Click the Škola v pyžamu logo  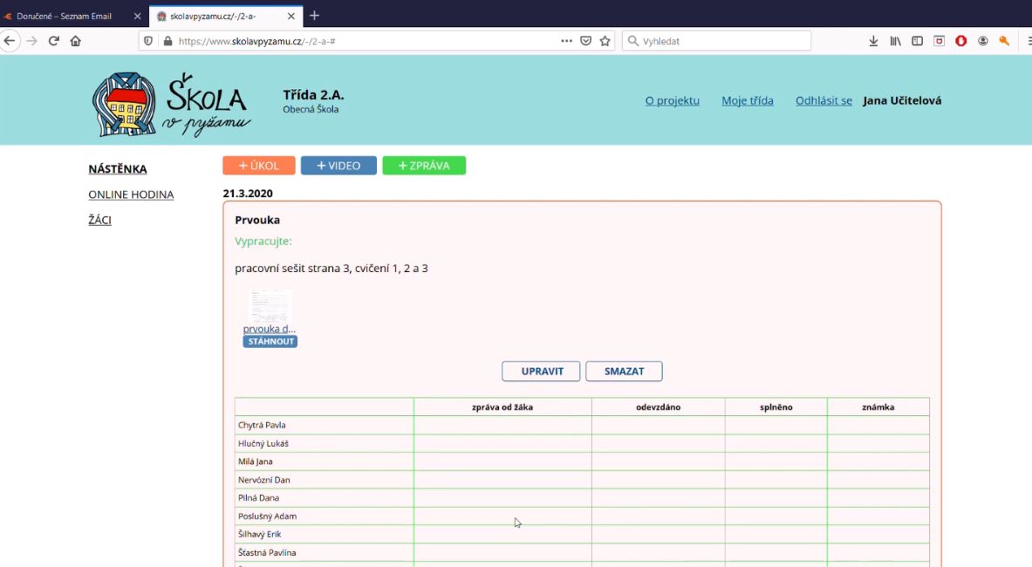172,104
